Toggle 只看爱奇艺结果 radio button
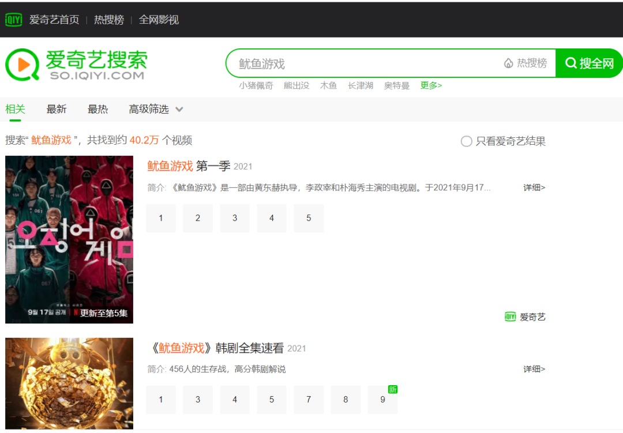This screenshot has height=433, width=623. 467,141
